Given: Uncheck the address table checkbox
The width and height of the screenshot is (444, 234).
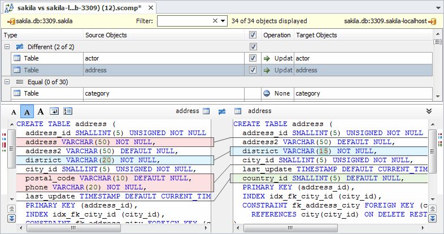Looking at the screenshot, I should 253,70.
